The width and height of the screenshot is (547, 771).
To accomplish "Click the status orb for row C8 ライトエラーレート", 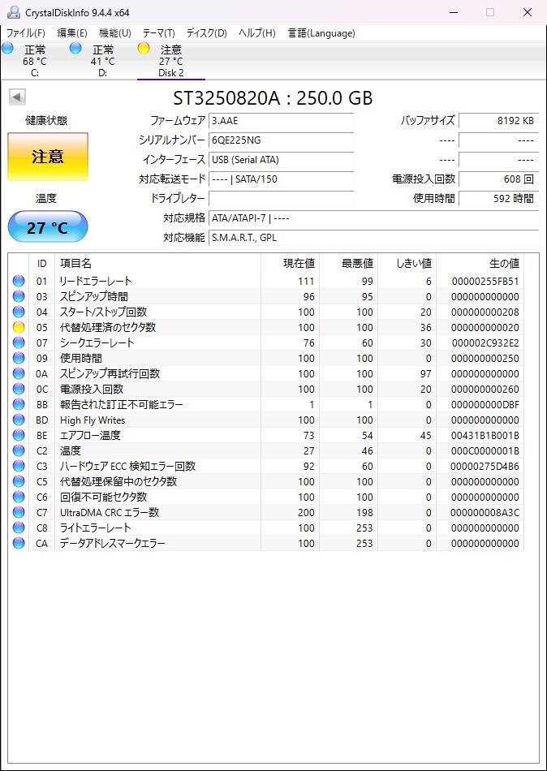I will [19, 528].
